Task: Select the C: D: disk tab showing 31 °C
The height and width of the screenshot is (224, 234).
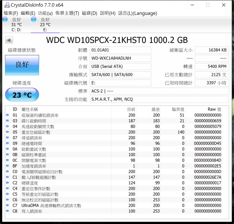Action: click(x=17, y=24)
